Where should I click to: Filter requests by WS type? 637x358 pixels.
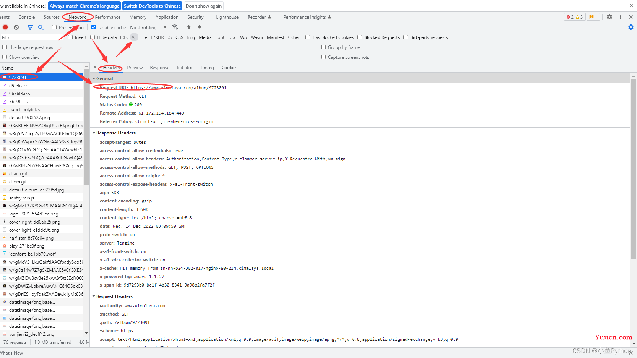tap(244, 37)
